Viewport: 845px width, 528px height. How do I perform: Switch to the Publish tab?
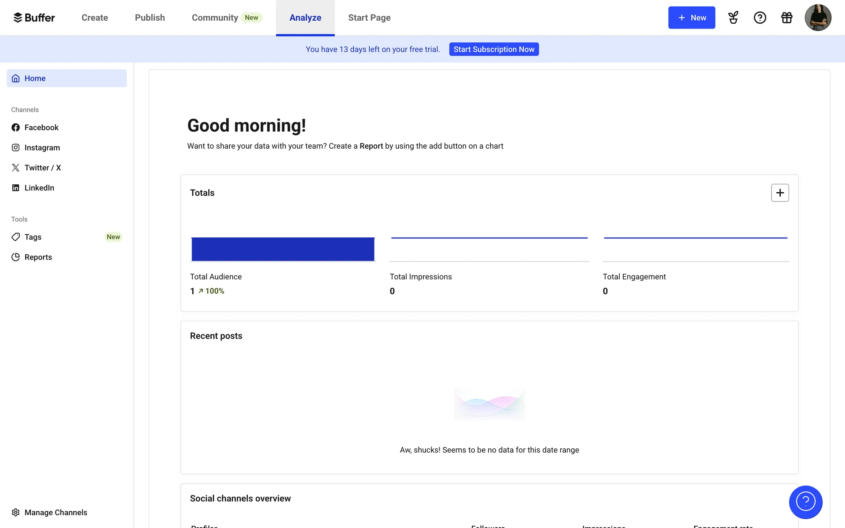150,18
